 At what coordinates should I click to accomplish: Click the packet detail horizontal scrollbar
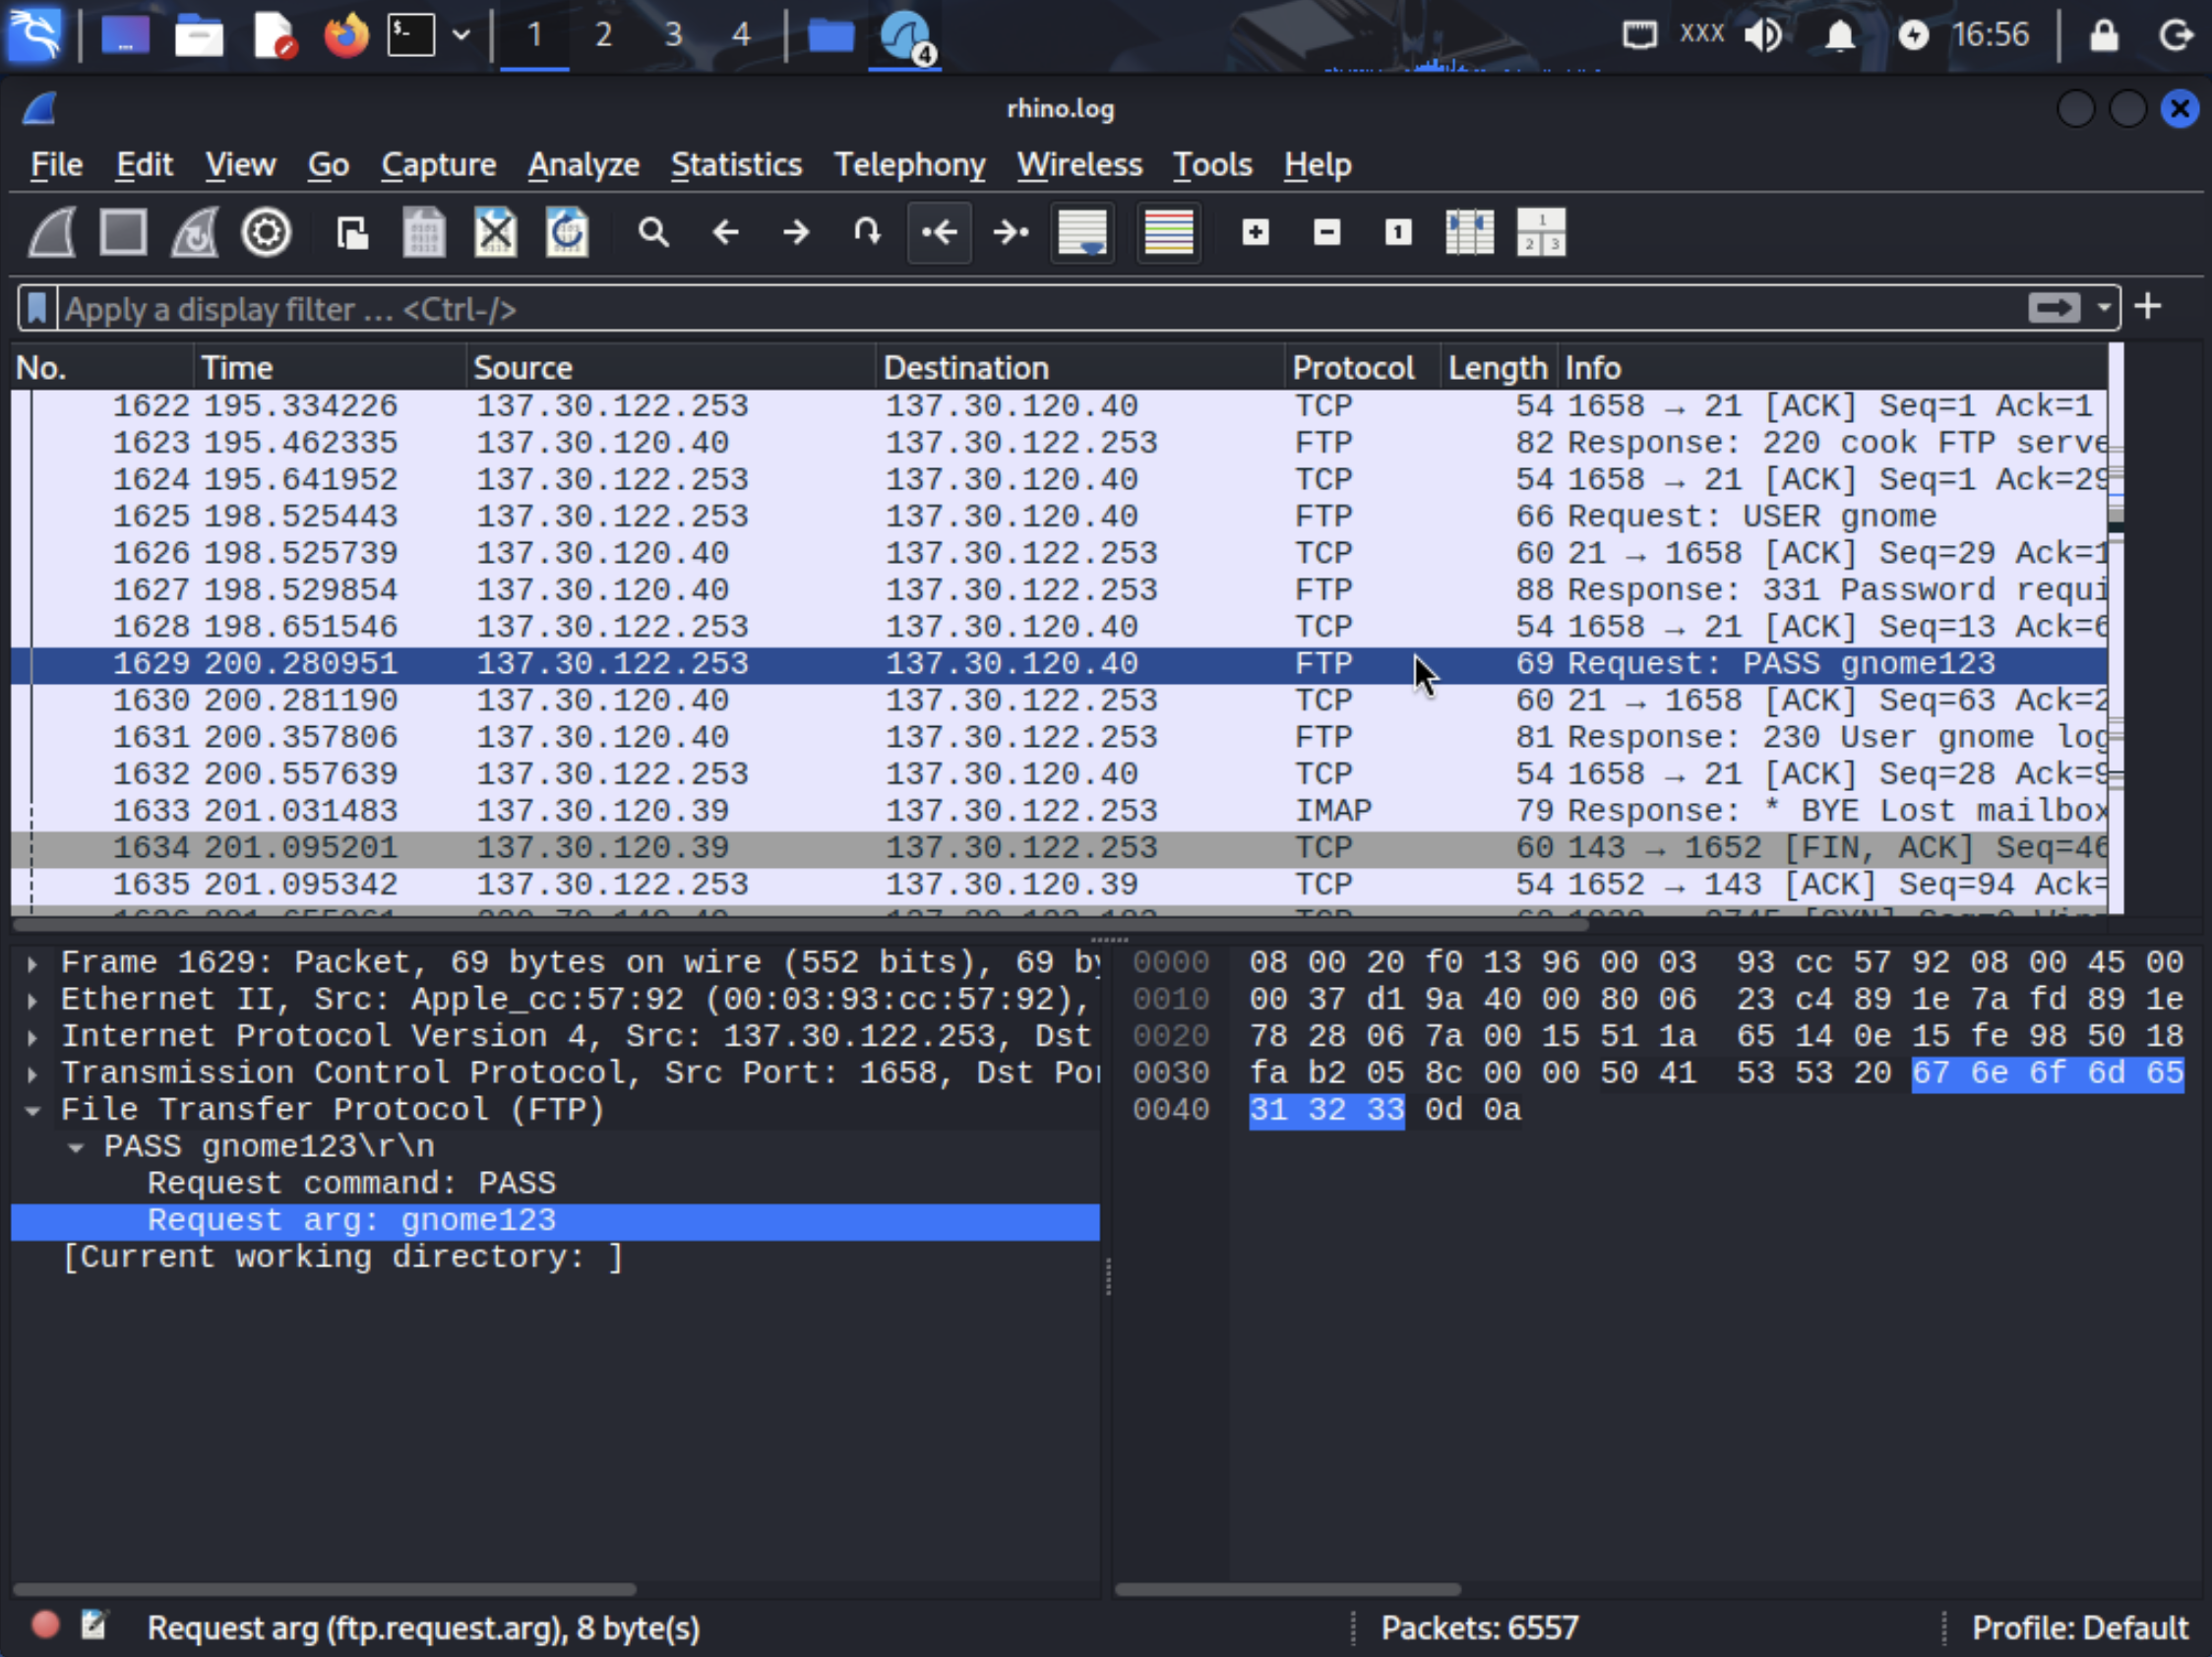[324, 1589]
